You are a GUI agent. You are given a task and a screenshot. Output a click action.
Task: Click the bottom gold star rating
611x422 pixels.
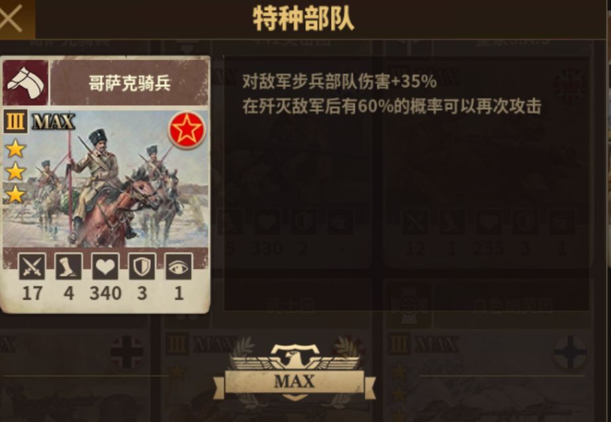(x=16, y=194)
